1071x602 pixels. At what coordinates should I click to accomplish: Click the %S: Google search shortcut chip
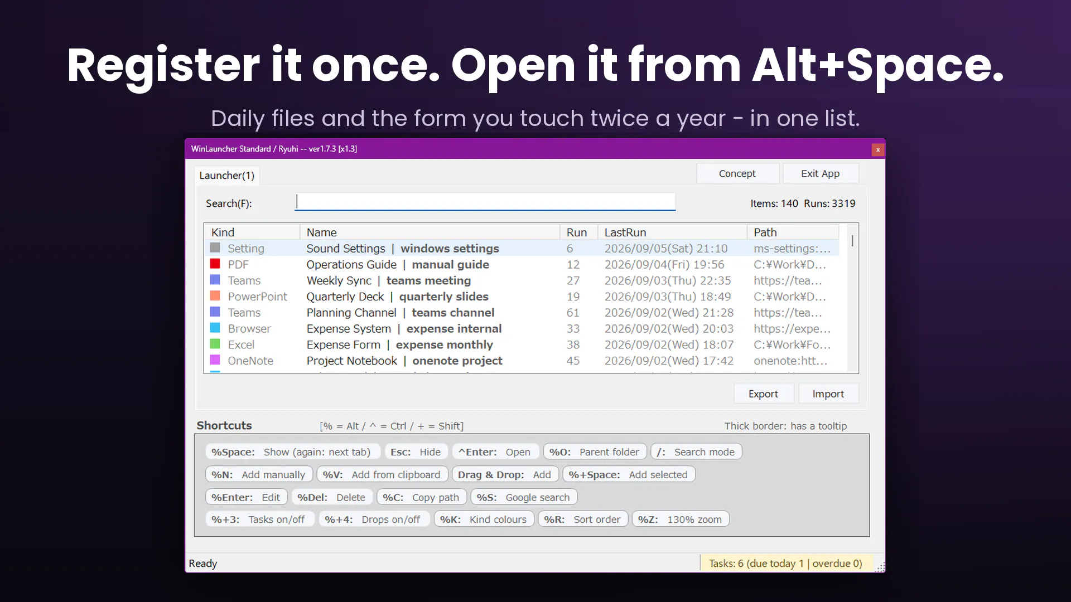tap(524, 497)
